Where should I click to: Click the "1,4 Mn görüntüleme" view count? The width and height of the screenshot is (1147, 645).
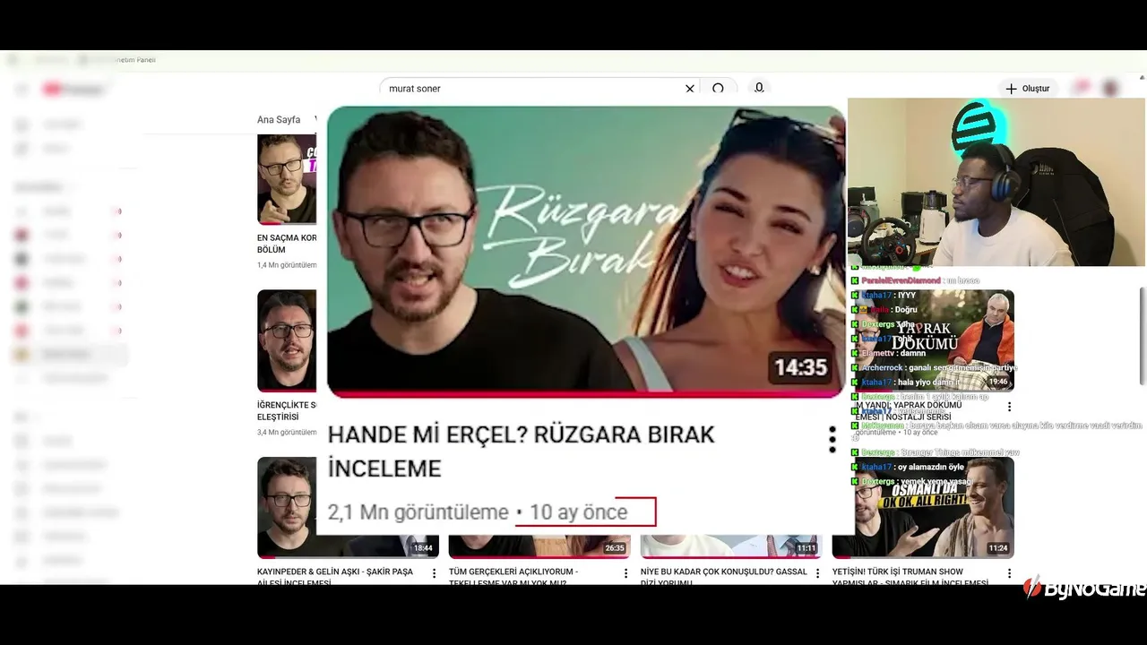click(287, 265)
